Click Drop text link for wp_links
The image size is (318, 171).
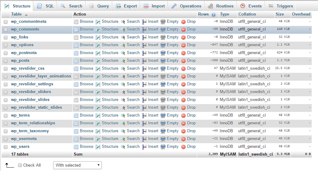(192, 37)
